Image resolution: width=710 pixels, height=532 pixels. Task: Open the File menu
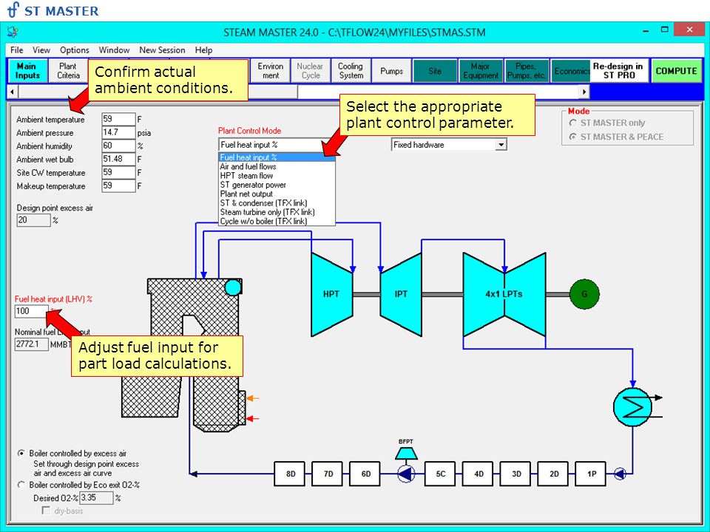pos(17,50)
